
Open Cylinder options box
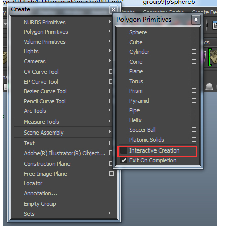(x=194, y=52)
